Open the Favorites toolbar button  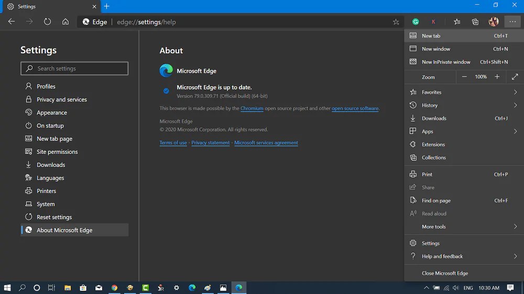(x=457, y=21)
